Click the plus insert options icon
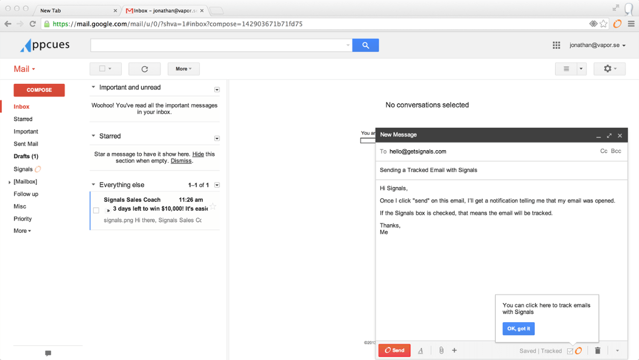Screen dimensions: 639x360 pos(454,351)
